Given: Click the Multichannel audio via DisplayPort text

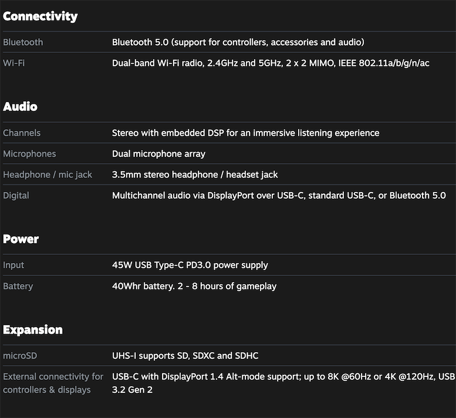Looking at the screenshot, I should [x=279, y=195].
